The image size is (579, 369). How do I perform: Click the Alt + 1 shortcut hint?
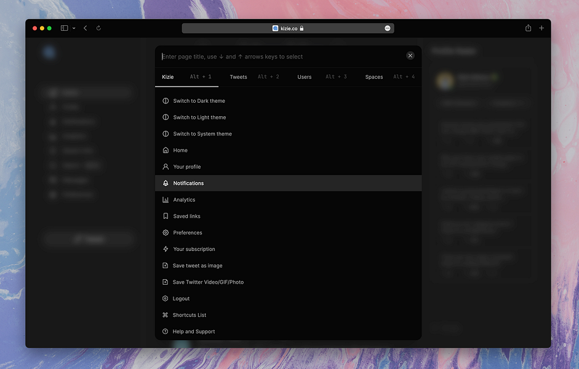pos(201,77)
